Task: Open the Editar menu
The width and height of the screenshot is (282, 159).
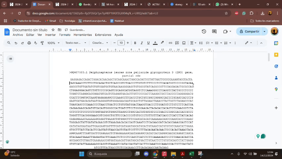Action: [x=30, y=35]
